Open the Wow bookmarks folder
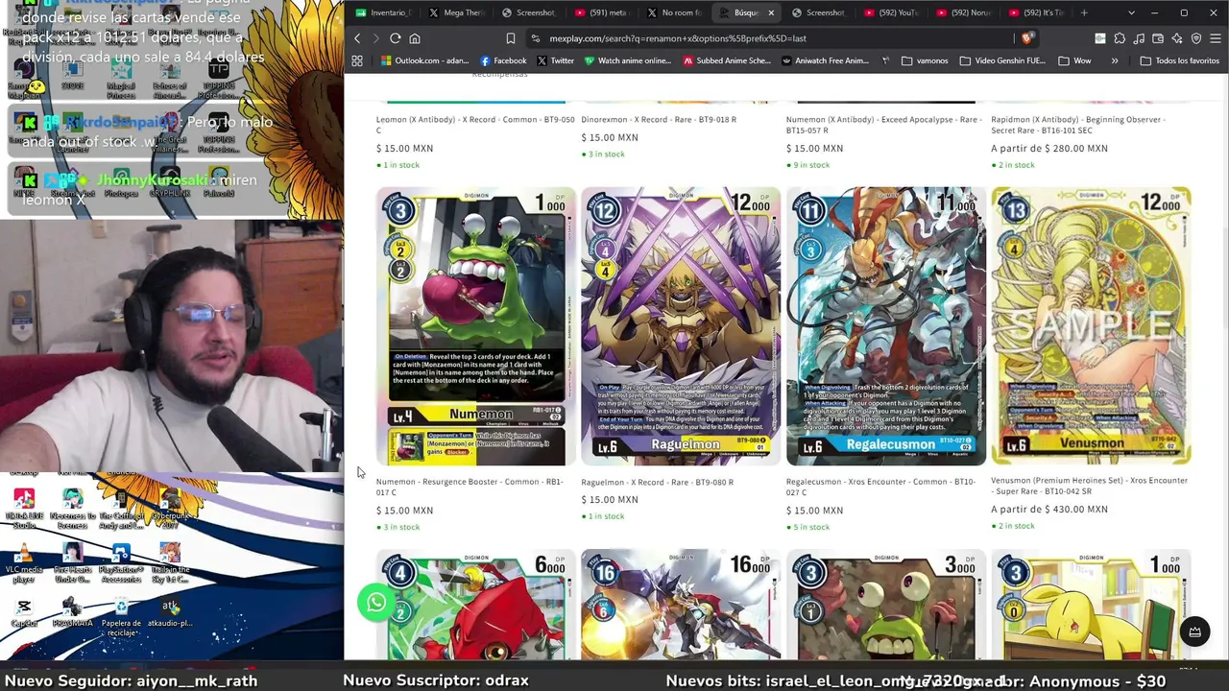 pyautogui.click(x=1074, y=60)
